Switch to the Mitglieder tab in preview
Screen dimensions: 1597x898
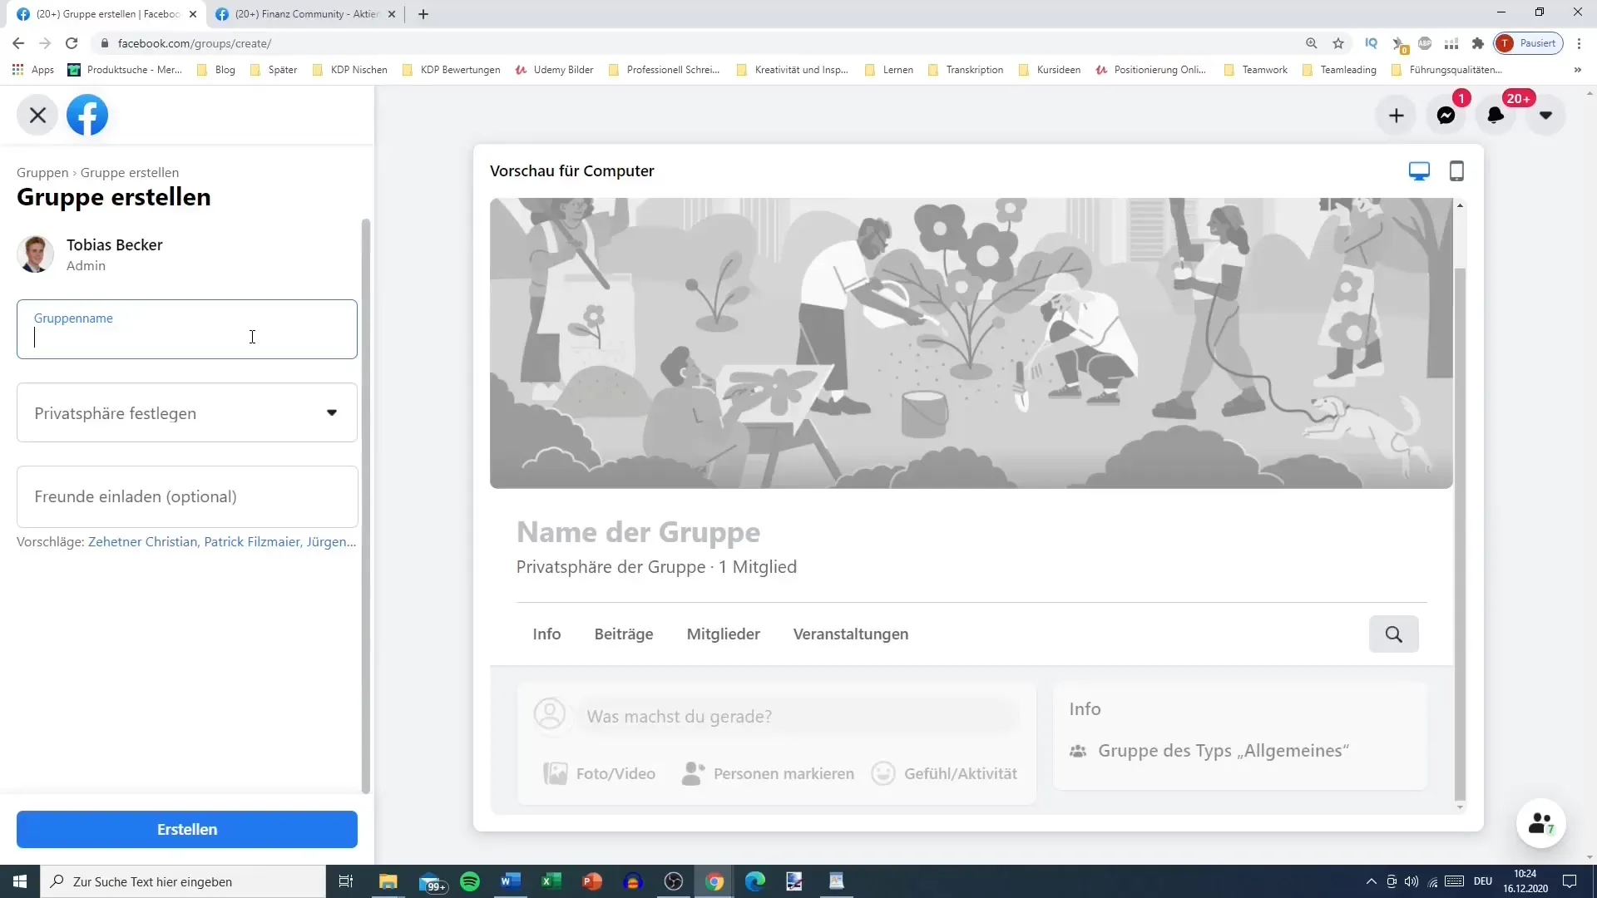click(x=724, y=634)
